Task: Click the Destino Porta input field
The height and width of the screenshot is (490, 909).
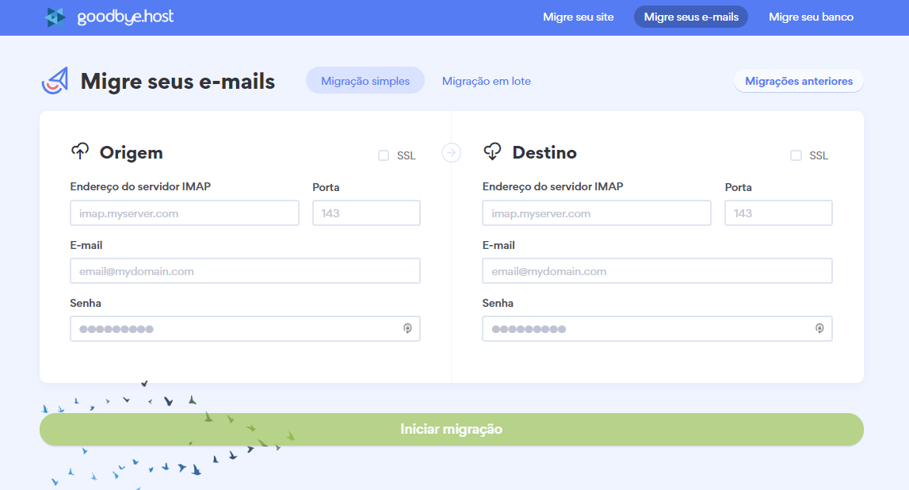Action: click(x=778, y=213)
